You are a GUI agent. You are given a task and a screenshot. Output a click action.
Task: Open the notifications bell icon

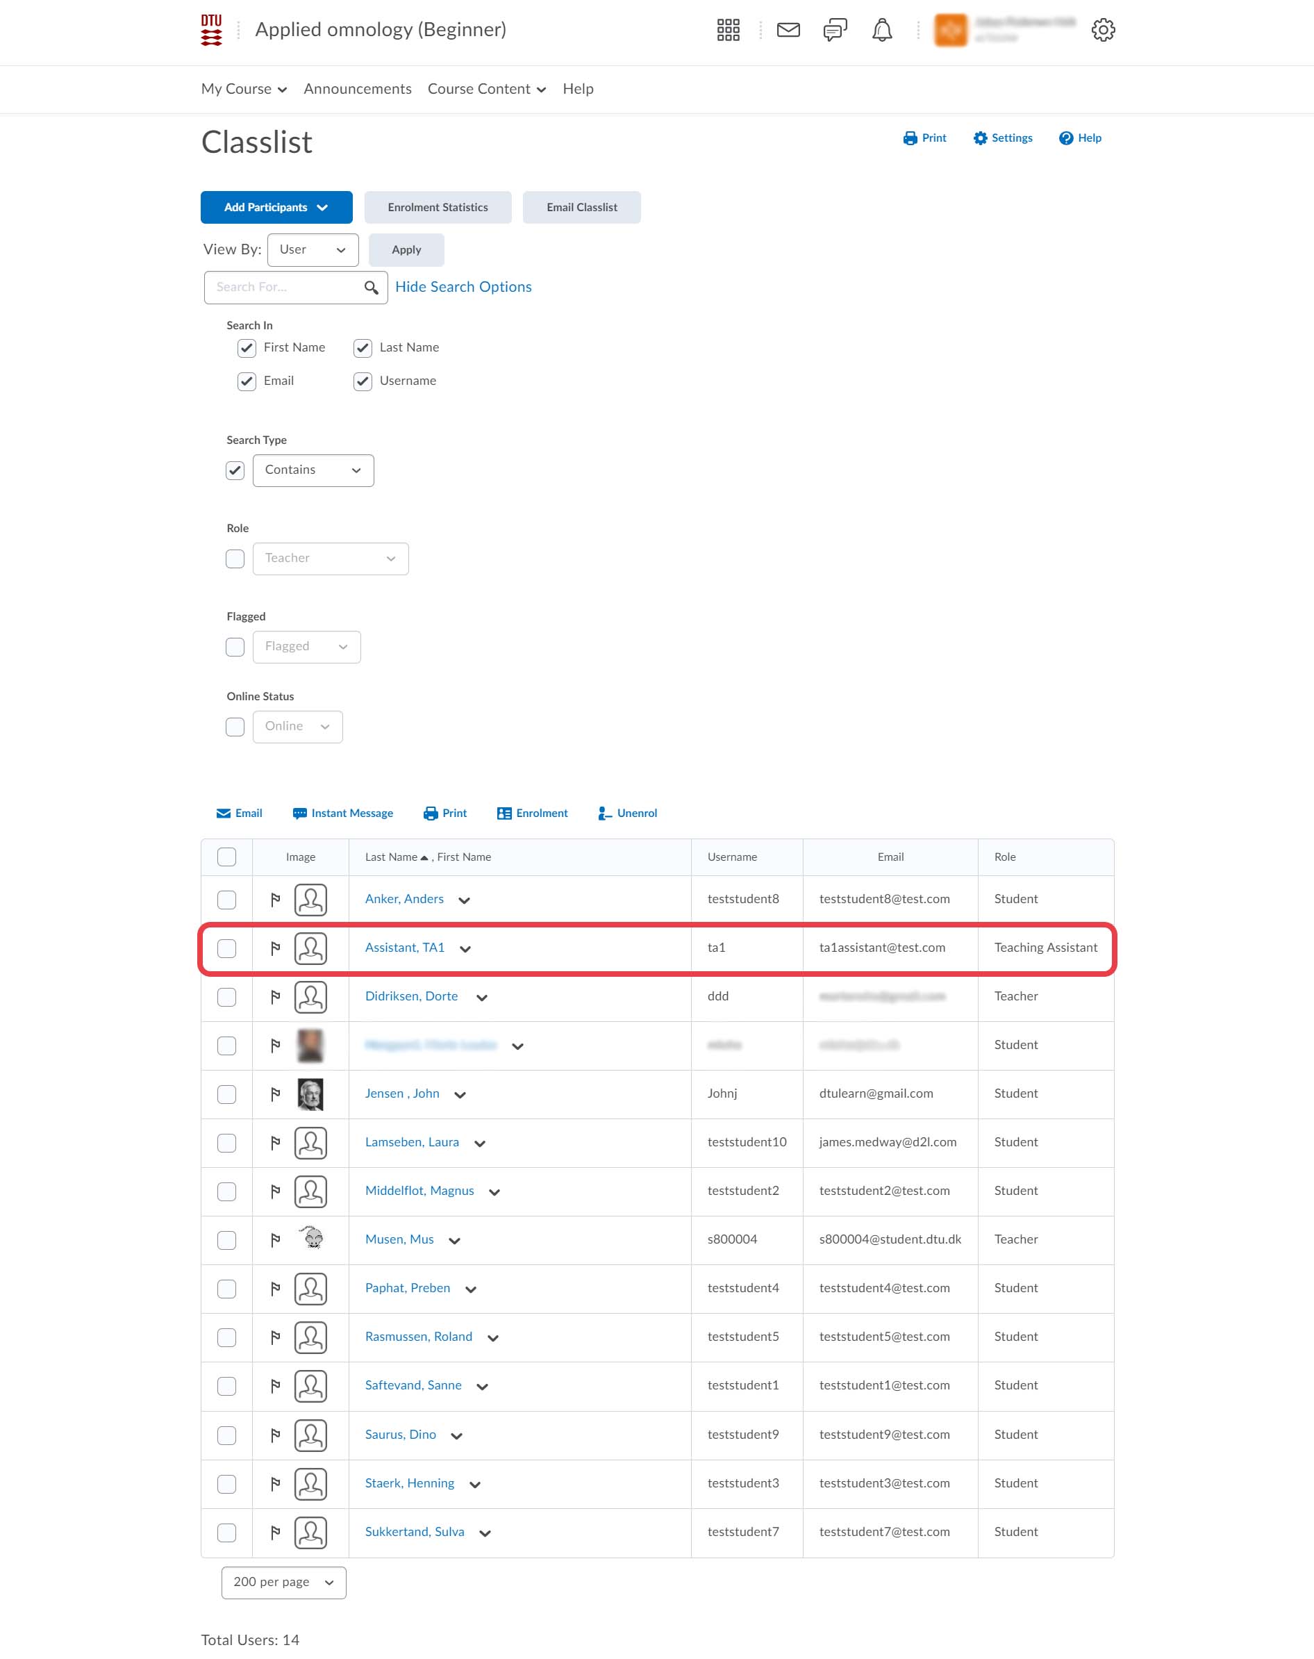click(881, 30)
